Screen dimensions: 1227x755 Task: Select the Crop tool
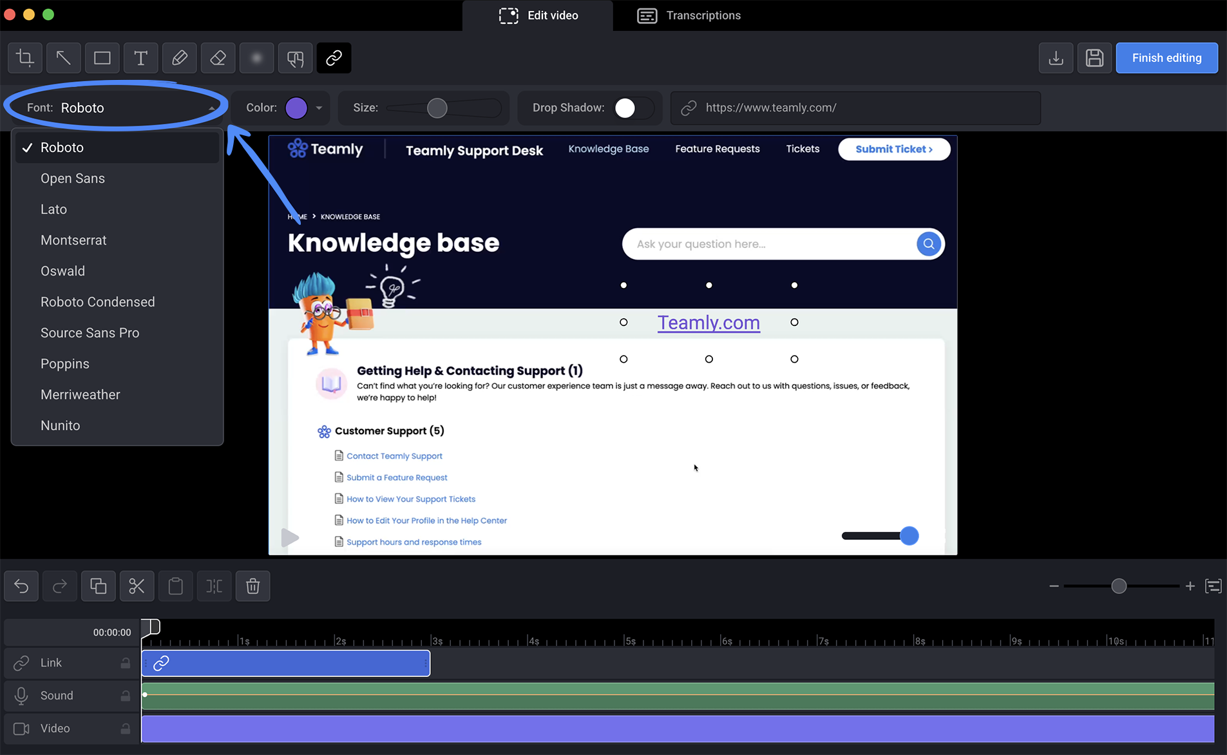(25, 58)
